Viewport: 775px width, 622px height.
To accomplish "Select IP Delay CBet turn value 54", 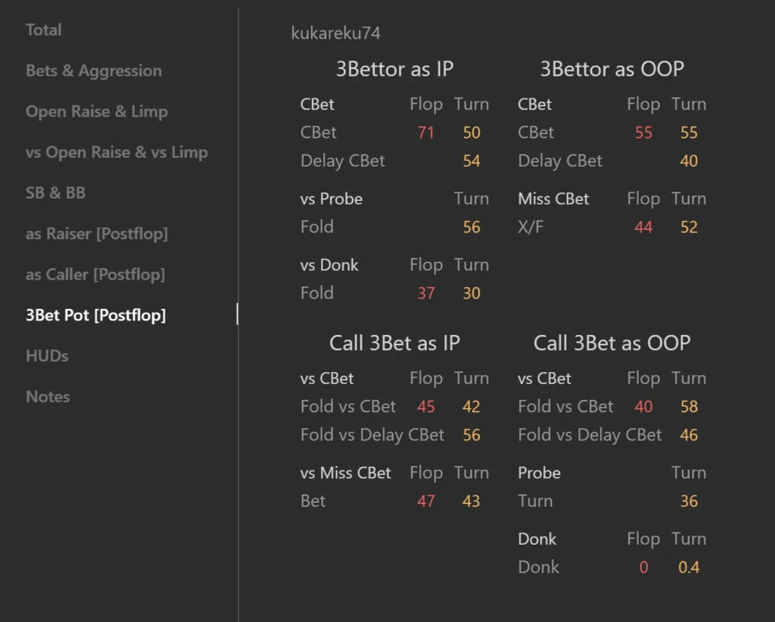I will click(472, 161).
